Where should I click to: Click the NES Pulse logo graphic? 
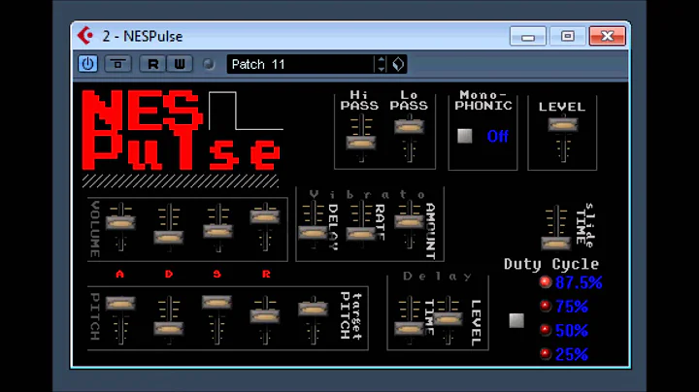181,130
